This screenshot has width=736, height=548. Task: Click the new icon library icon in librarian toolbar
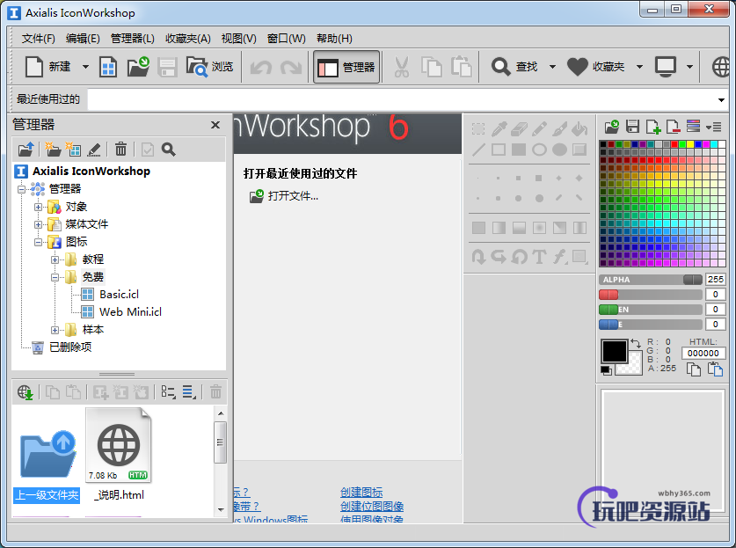point(73,150)
